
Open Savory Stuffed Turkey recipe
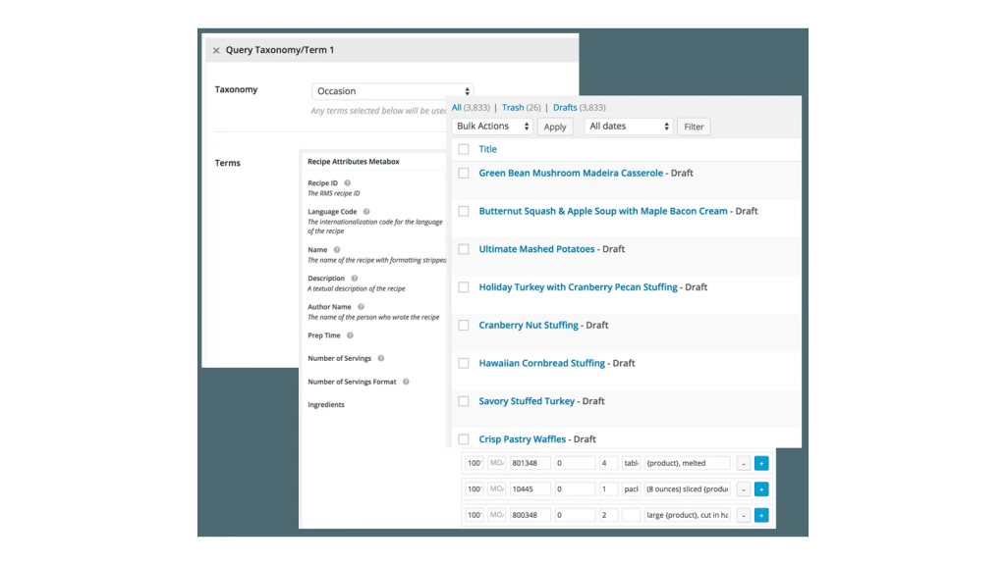[527, 401]
